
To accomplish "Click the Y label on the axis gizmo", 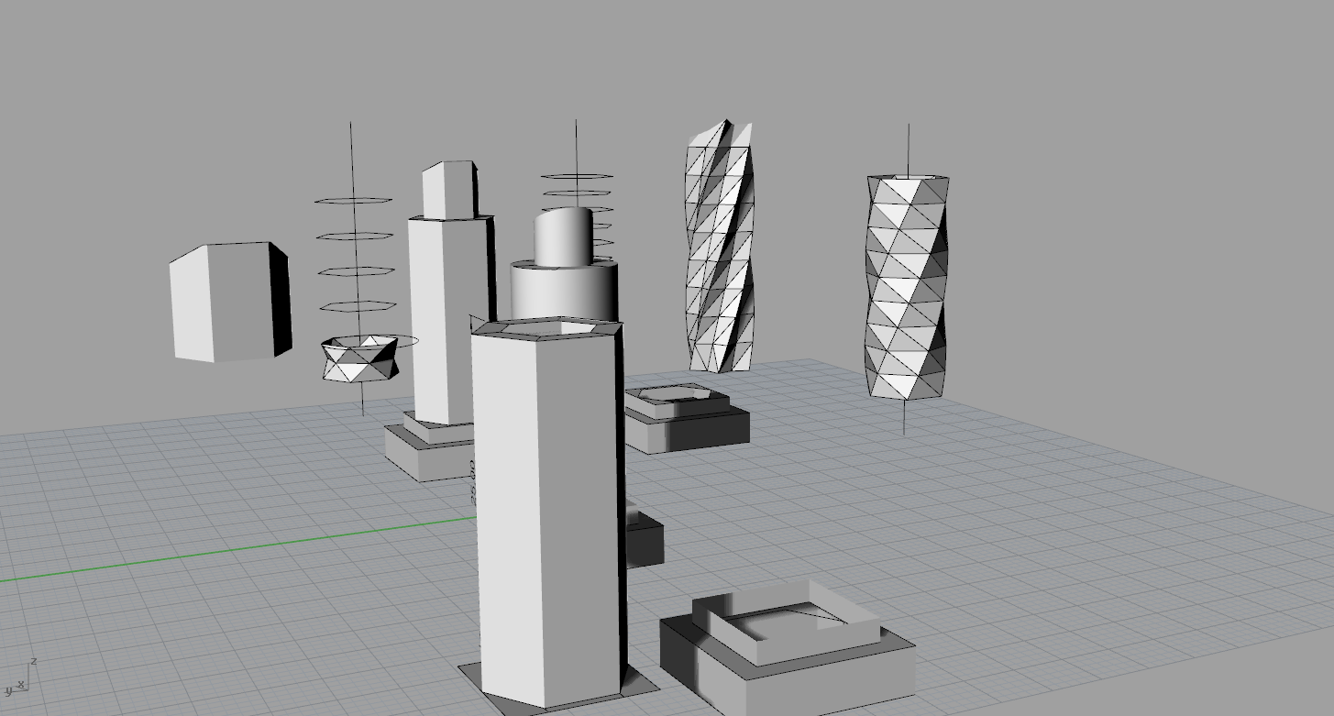I will point(8,690).
